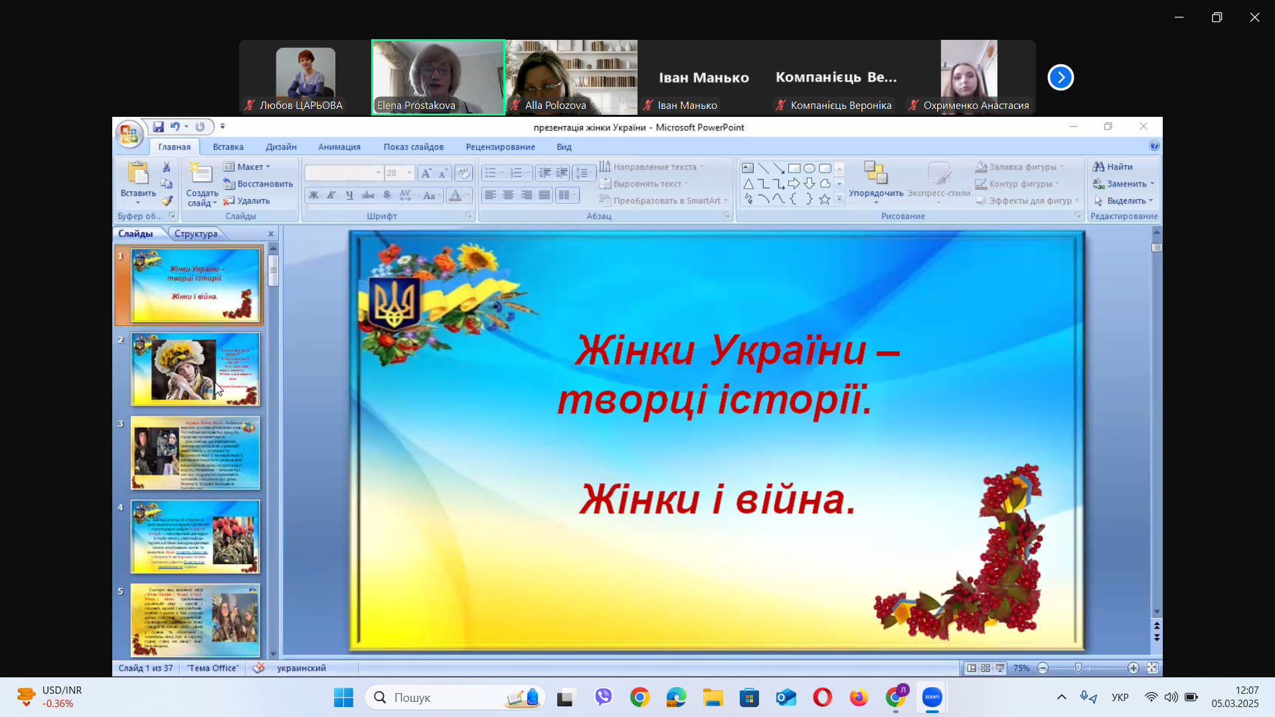The width and height of the screenshot is (1275, 717).
Task: Click the Save icon in quick access toolbar
Action: (x=158, y=127)
